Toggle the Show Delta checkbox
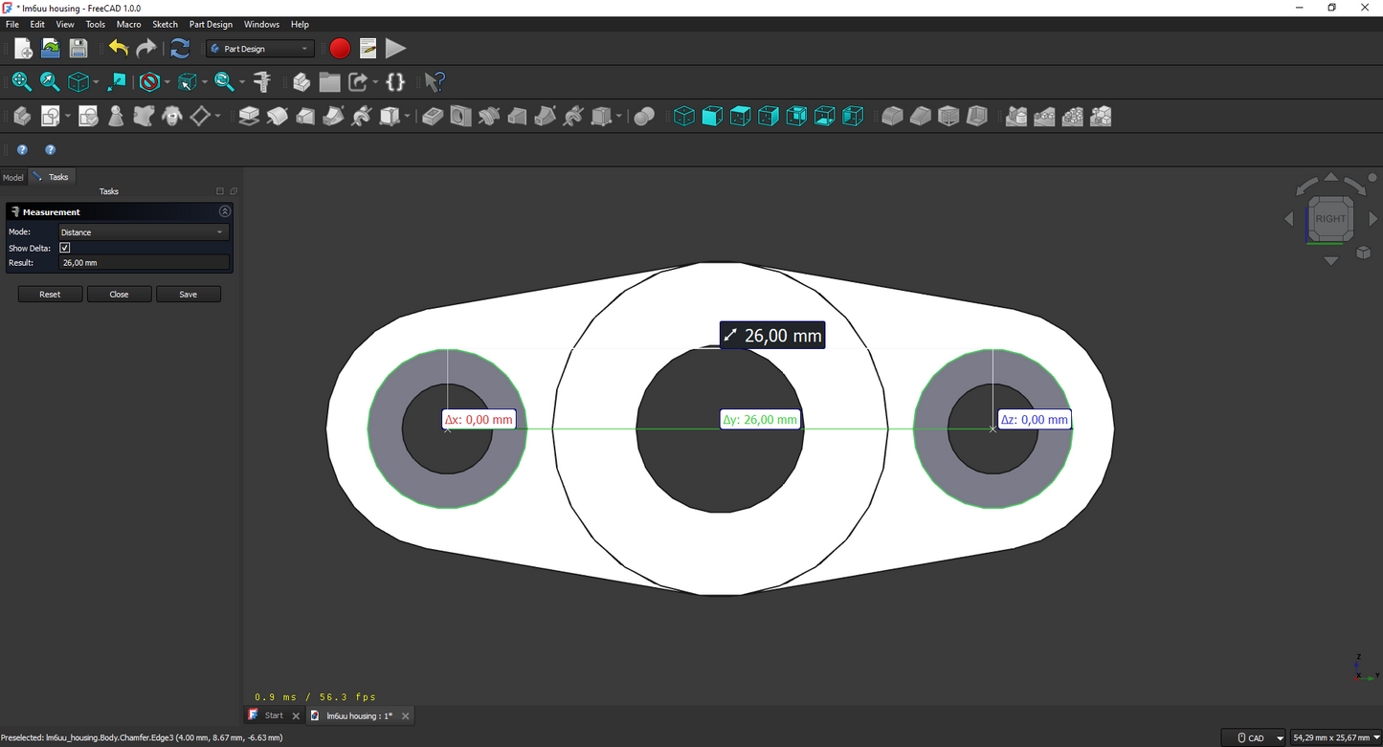Image resolution: width=1383 pixels, height=747 pixels. coord(65,248)
